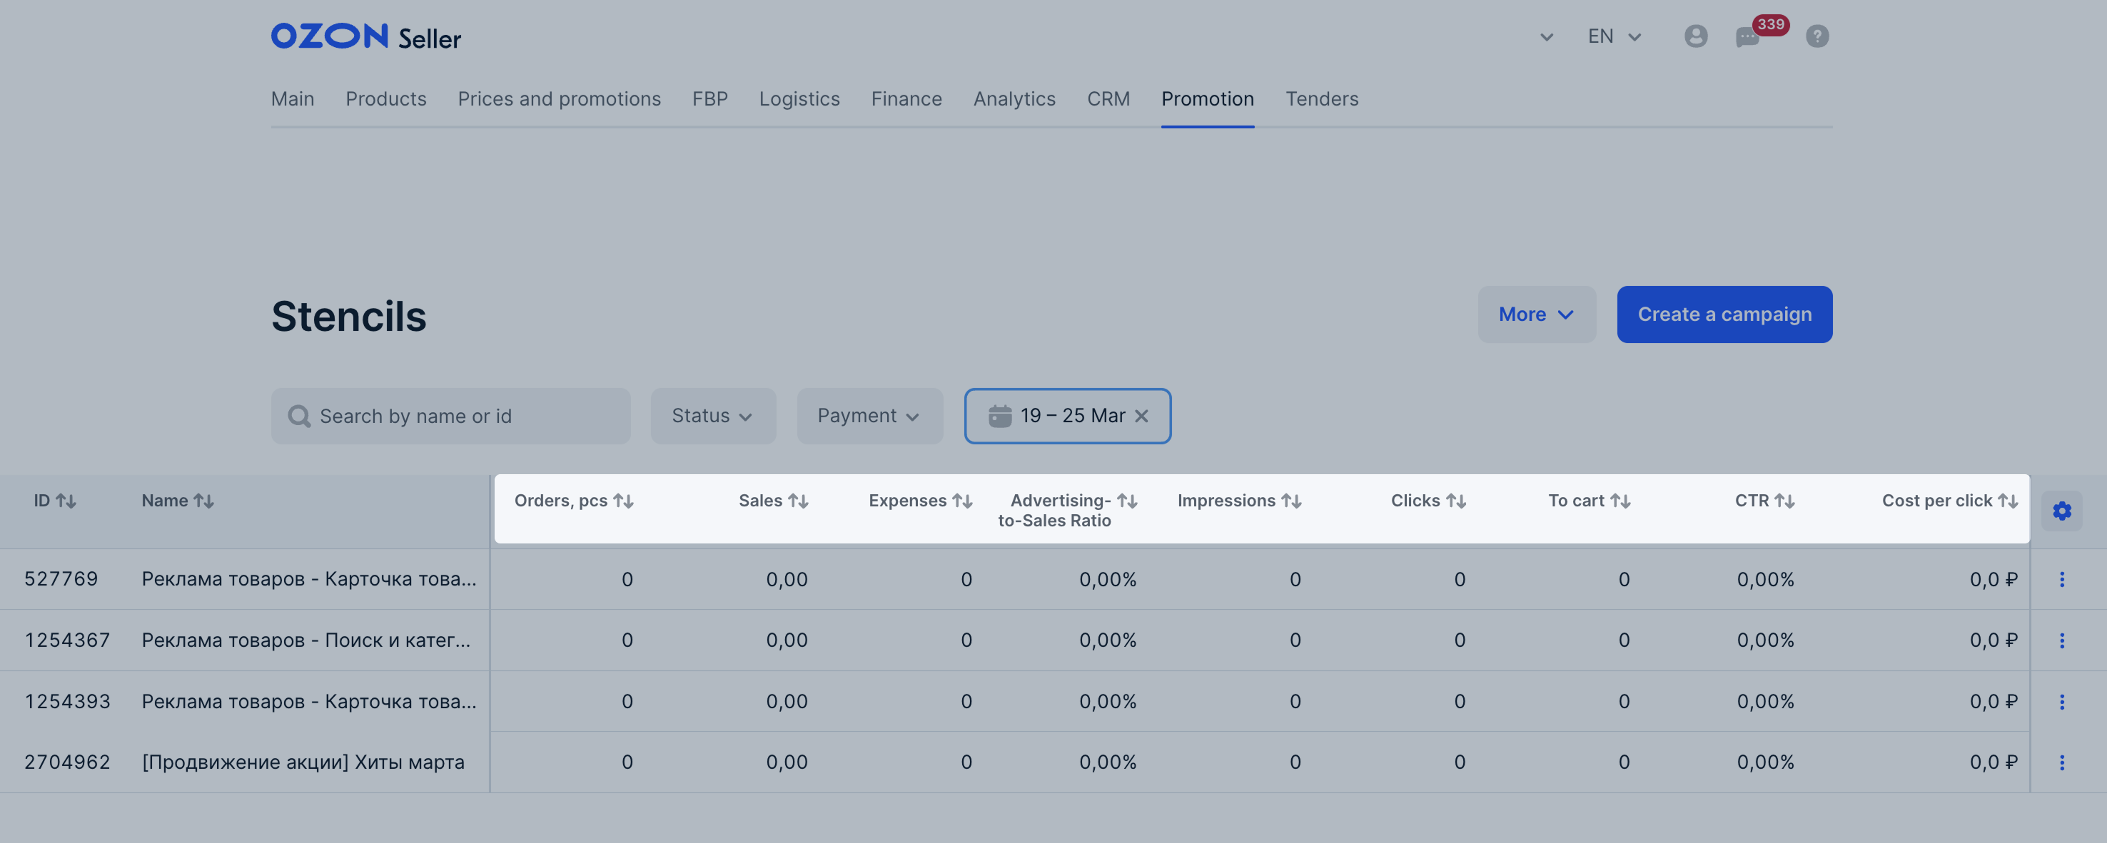Open the 19 – 25 Mar date picker
Image resolution: width=2107 pixels, height=843 pixels.
1067,417
